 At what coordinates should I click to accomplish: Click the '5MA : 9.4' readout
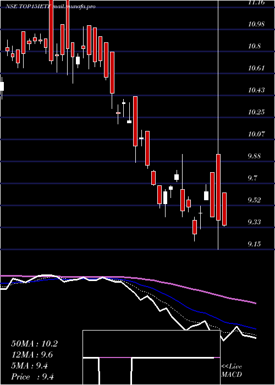(x=29, y=366)
